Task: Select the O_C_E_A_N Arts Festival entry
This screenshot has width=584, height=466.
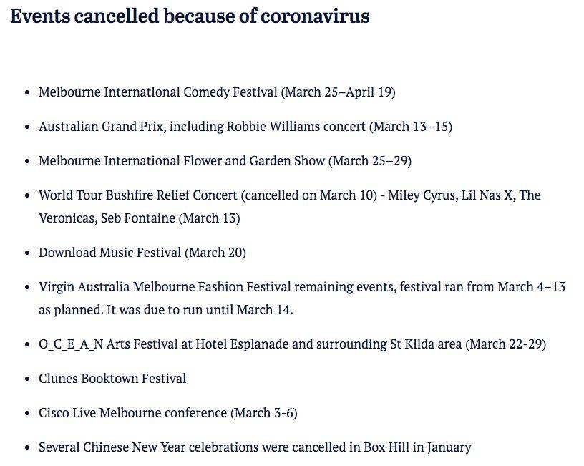Action: [293, 344]
